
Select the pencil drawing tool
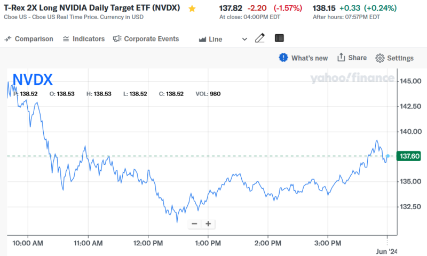click(260, 38)
